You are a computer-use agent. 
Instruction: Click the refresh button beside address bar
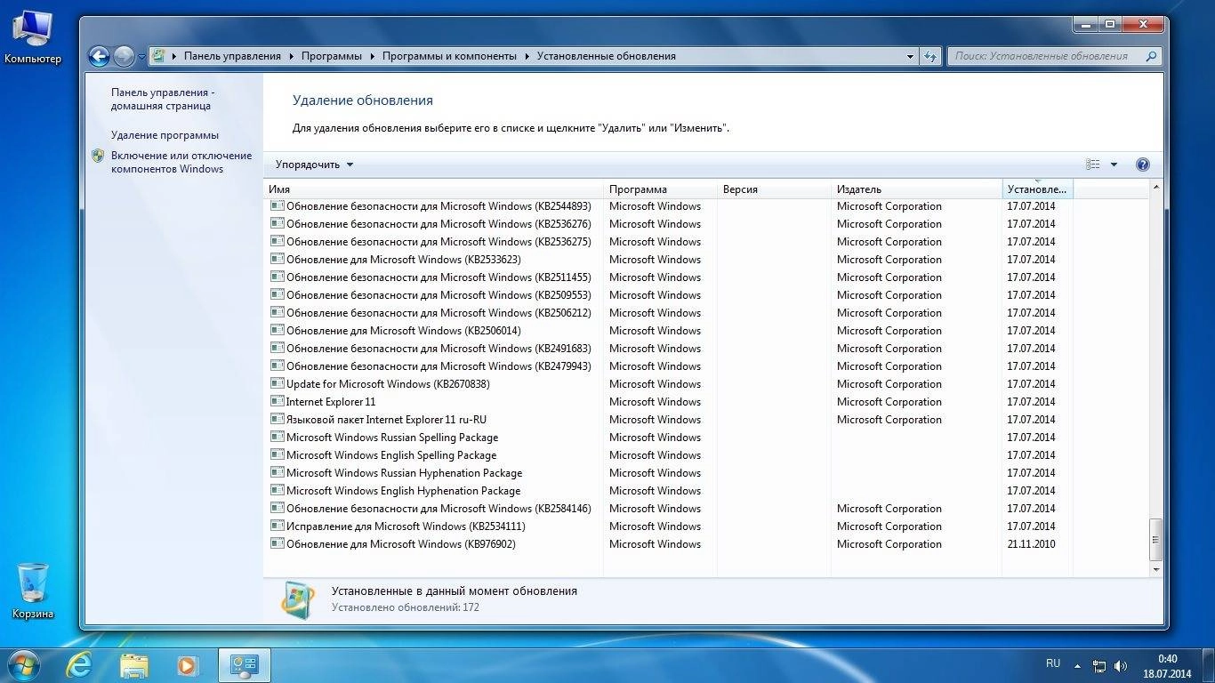coord(930,56)
